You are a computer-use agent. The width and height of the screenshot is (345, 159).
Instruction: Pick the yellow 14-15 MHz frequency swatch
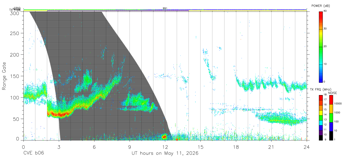(x=321, y=112)
